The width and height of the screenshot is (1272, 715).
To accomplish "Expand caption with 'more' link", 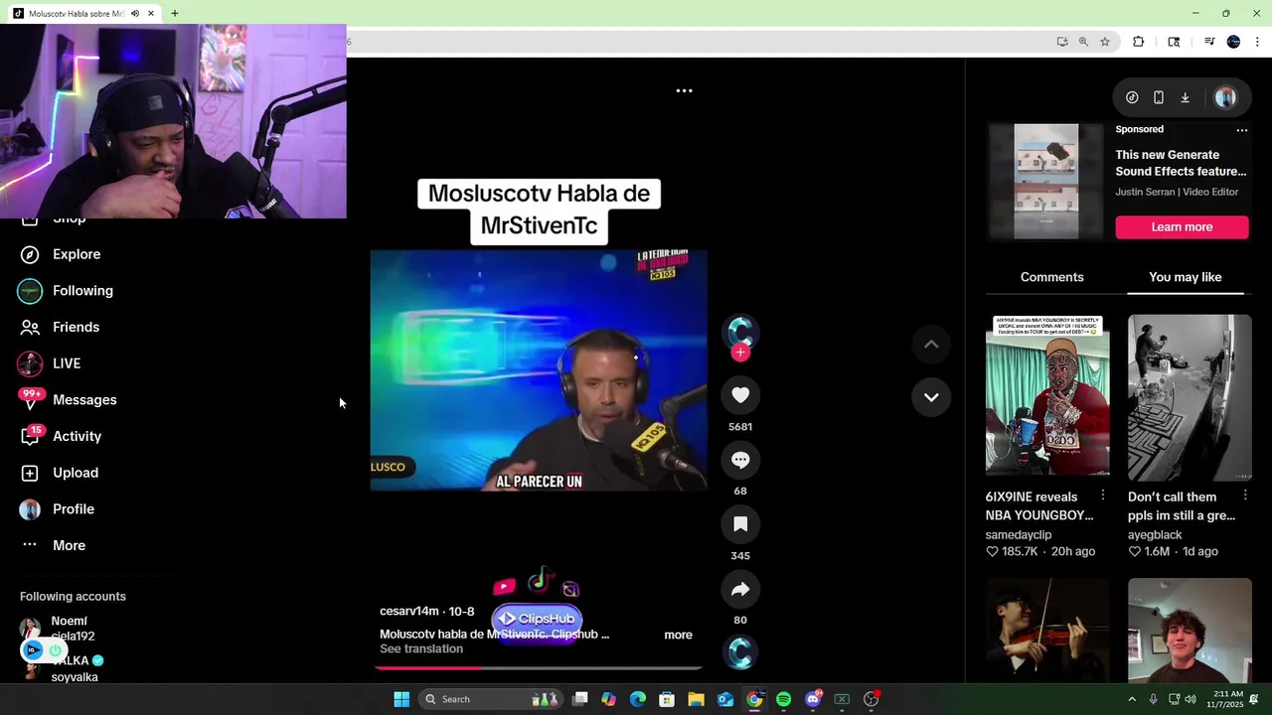I will pos(678,635).
